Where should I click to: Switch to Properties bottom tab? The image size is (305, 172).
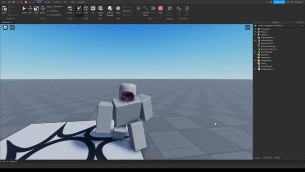click(x=267, y=158)
